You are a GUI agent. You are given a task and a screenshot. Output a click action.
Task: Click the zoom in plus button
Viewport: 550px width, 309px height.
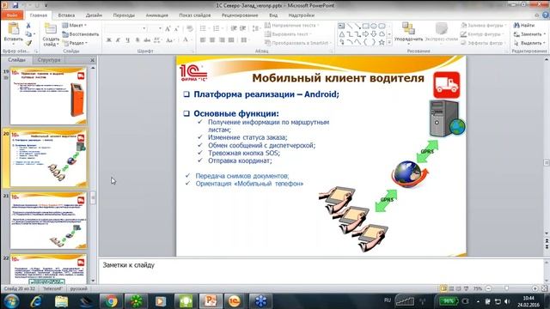tap(535, 288)
